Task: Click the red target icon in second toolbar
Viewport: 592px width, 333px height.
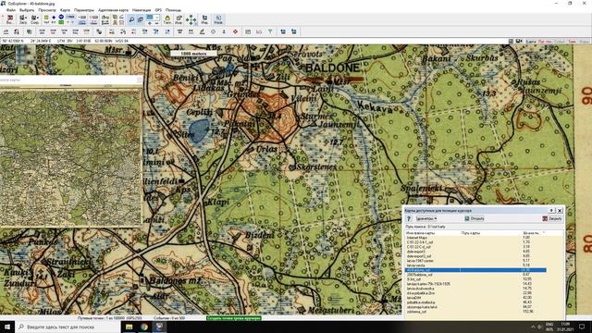Action: pos(235,32)
